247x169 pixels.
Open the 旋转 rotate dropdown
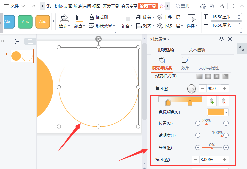pos(145,17)
